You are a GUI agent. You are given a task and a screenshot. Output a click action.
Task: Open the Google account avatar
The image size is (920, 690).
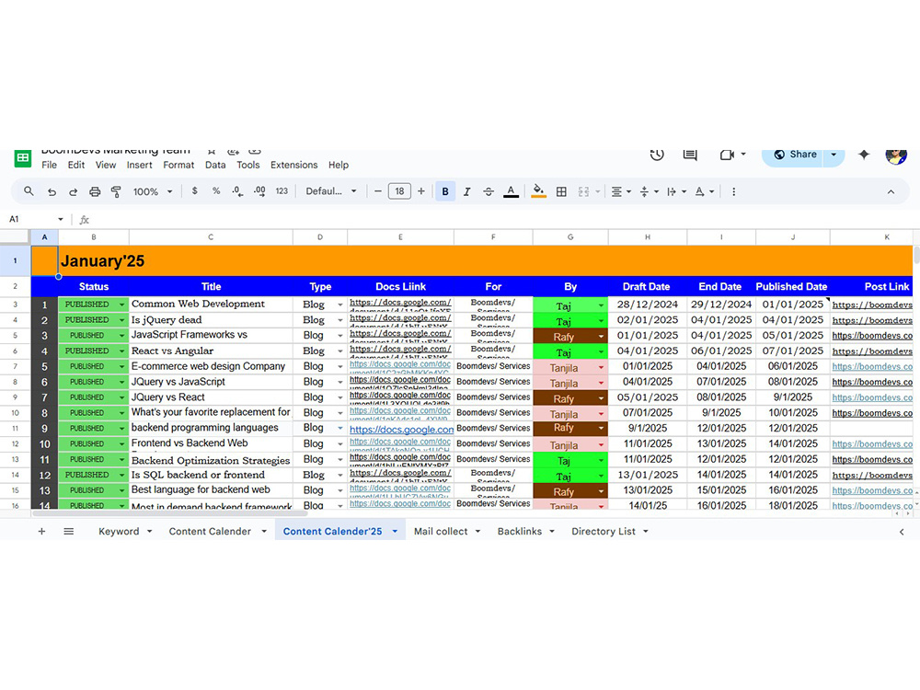[x=896, y=156]
